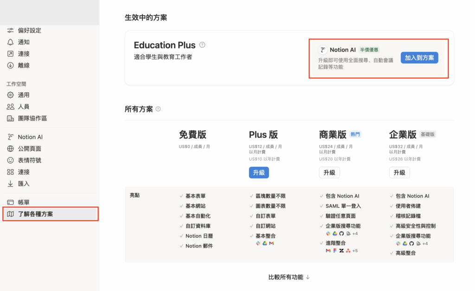Go to 團隊協作區 settings
This screenshot has width=475, height=291.
point(32,118)
